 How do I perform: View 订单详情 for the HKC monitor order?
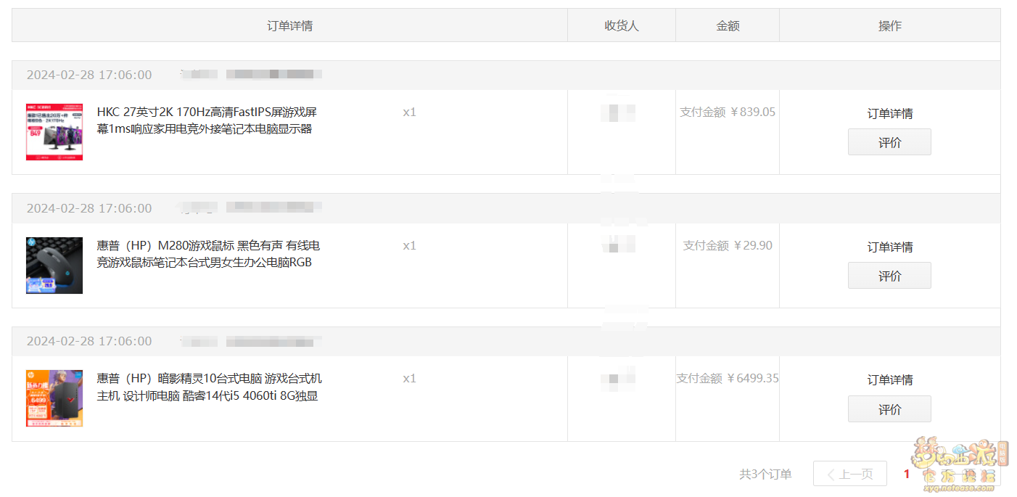point(889,113)
